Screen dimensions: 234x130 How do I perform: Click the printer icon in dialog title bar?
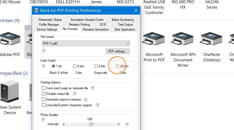click(36, 10)
